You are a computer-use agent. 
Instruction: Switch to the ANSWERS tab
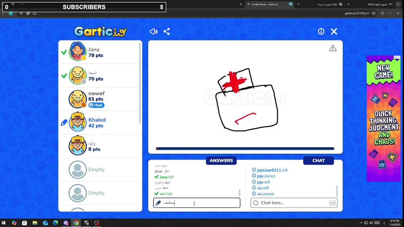[x=221, y=160]
